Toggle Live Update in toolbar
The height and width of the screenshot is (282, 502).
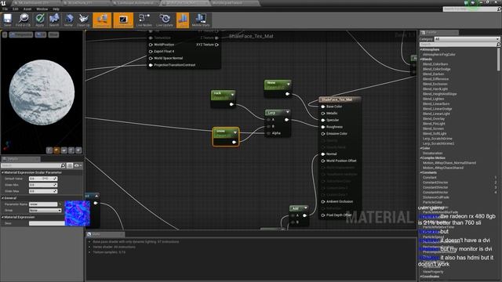(165, 20)
